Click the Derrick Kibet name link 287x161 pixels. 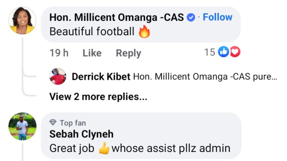point(101,77)
